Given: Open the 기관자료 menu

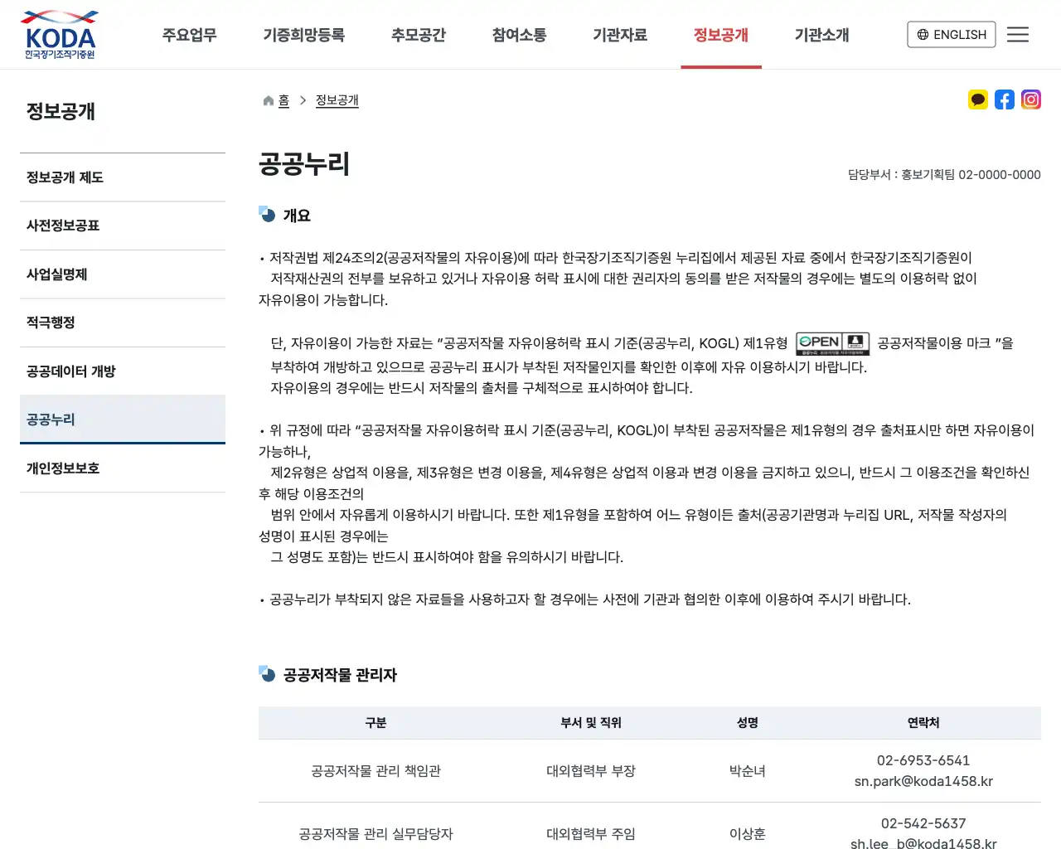Looking at the screenshot, I should [x=621, y=35].
